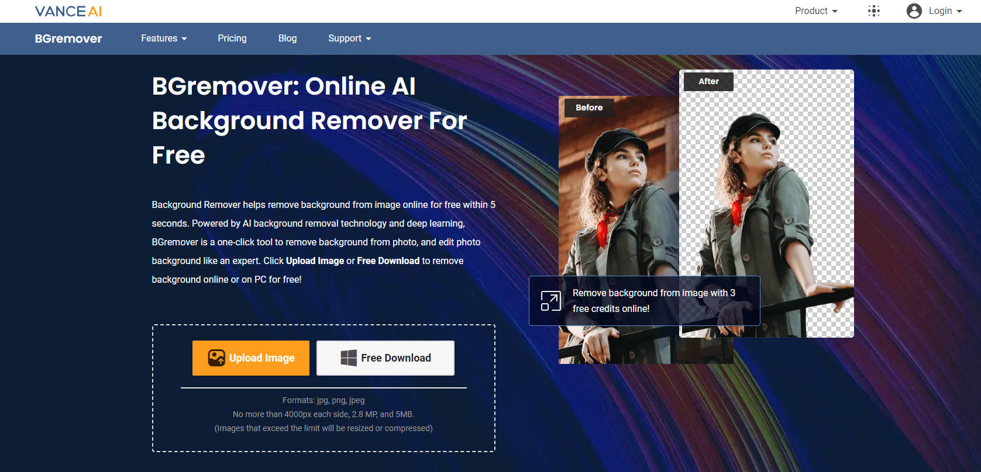Go to the Pricing page
The image size is (981, 472).
232,39
